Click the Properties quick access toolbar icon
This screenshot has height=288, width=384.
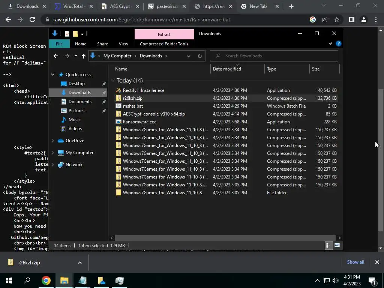pyautogui.click(x=67, y=34)
